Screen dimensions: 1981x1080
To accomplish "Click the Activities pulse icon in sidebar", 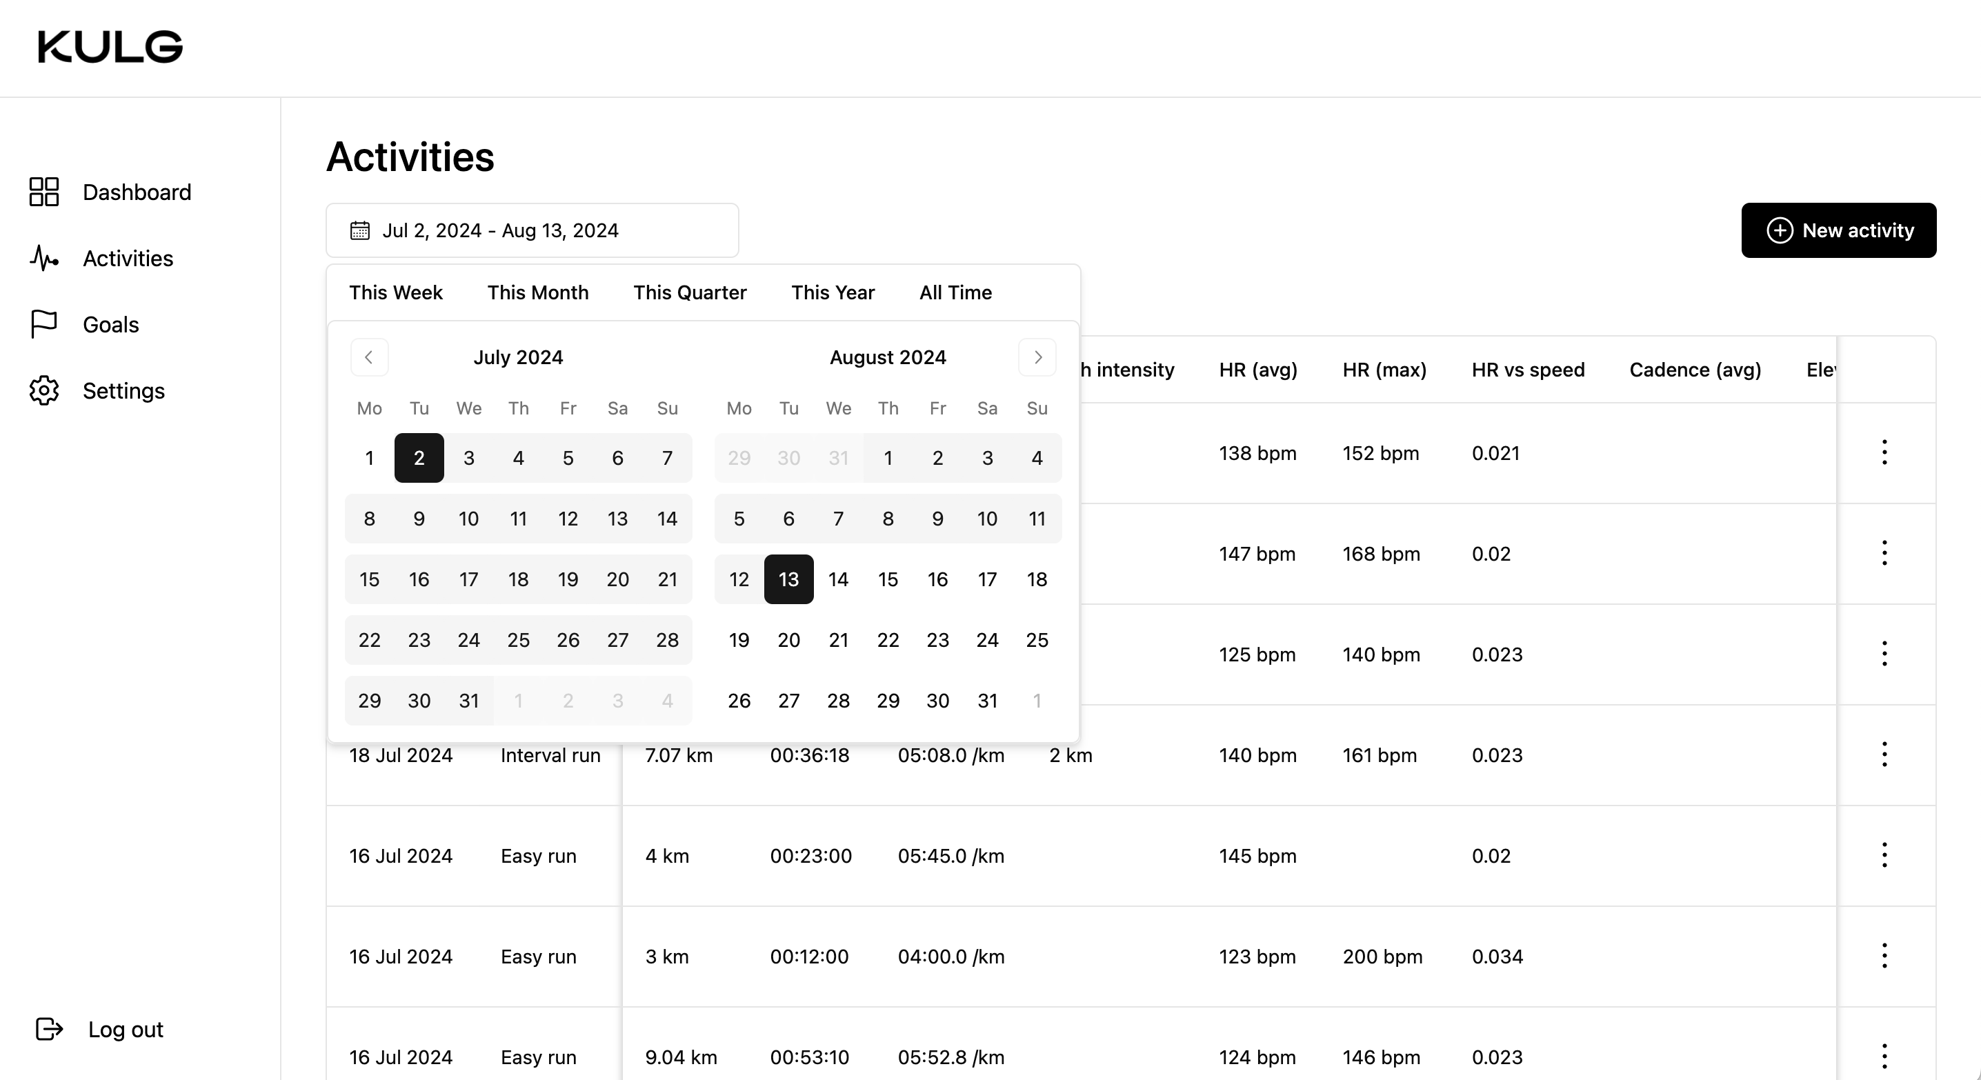I will pyautogui.click(x=44, y=259).
